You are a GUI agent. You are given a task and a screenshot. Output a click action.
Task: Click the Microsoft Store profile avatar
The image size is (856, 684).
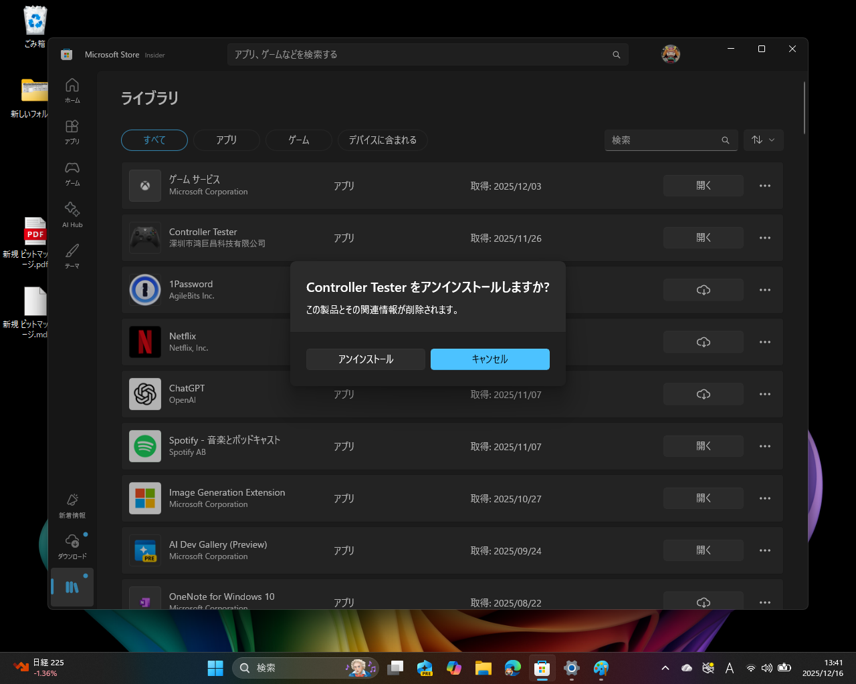(x=670, y=54)
